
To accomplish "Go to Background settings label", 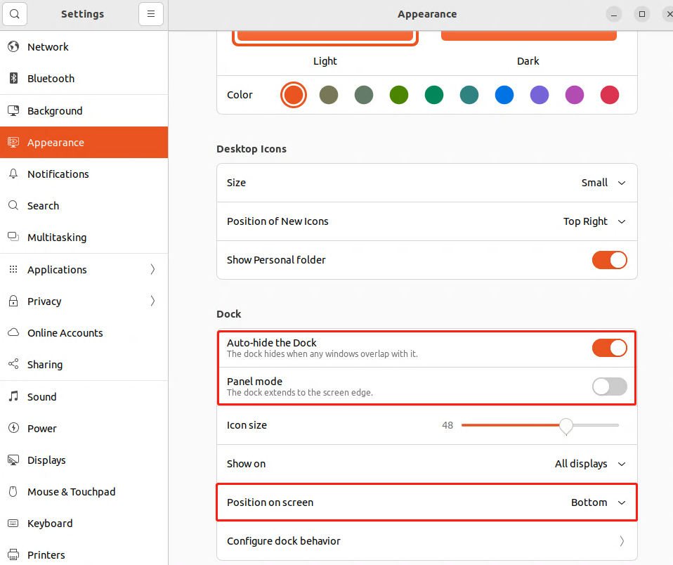I will point(55,111).
